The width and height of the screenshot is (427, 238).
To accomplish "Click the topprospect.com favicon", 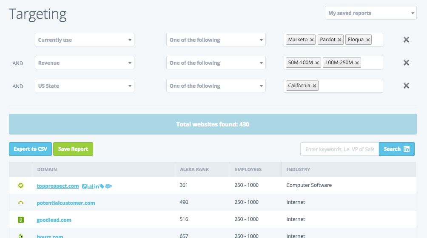I will click(20, 186).
